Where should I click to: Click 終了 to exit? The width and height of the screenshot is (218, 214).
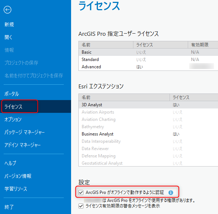coord(9,207)
